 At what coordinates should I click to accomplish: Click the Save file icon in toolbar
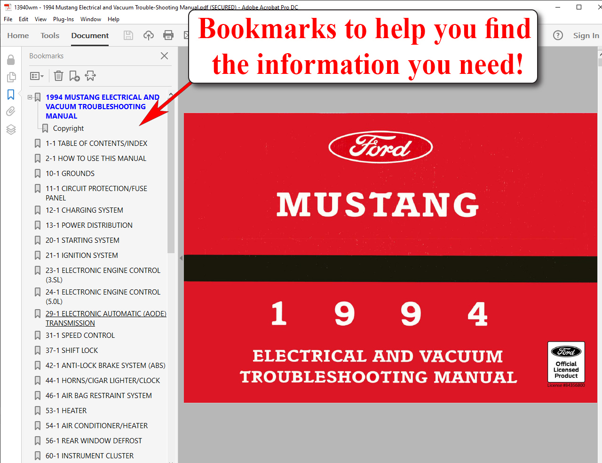click(x=128, y=35)
